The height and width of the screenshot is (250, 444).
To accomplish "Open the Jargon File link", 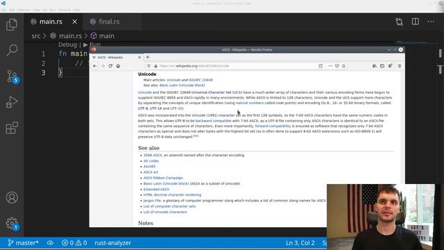I will coord(152,201).
